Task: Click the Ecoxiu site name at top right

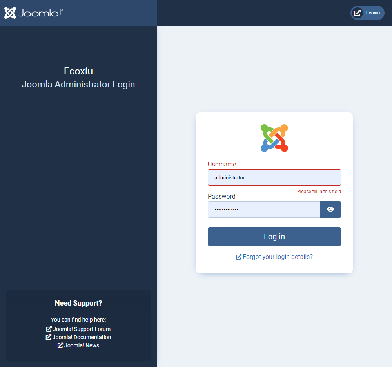Action: click(373, 13)
